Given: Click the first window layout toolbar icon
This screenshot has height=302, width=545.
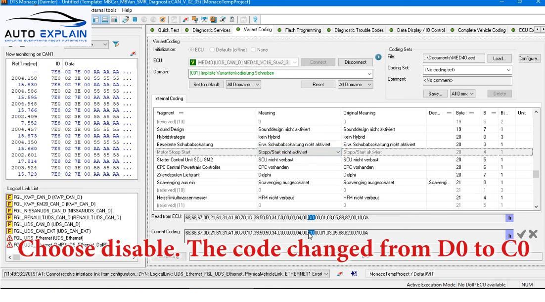Looking at the screenshot, I should point(95,19).
